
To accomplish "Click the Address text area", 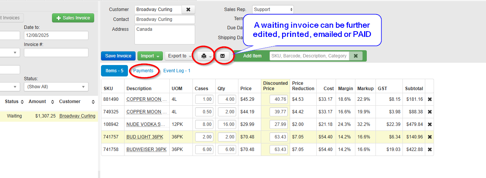I will click(164, 35).
